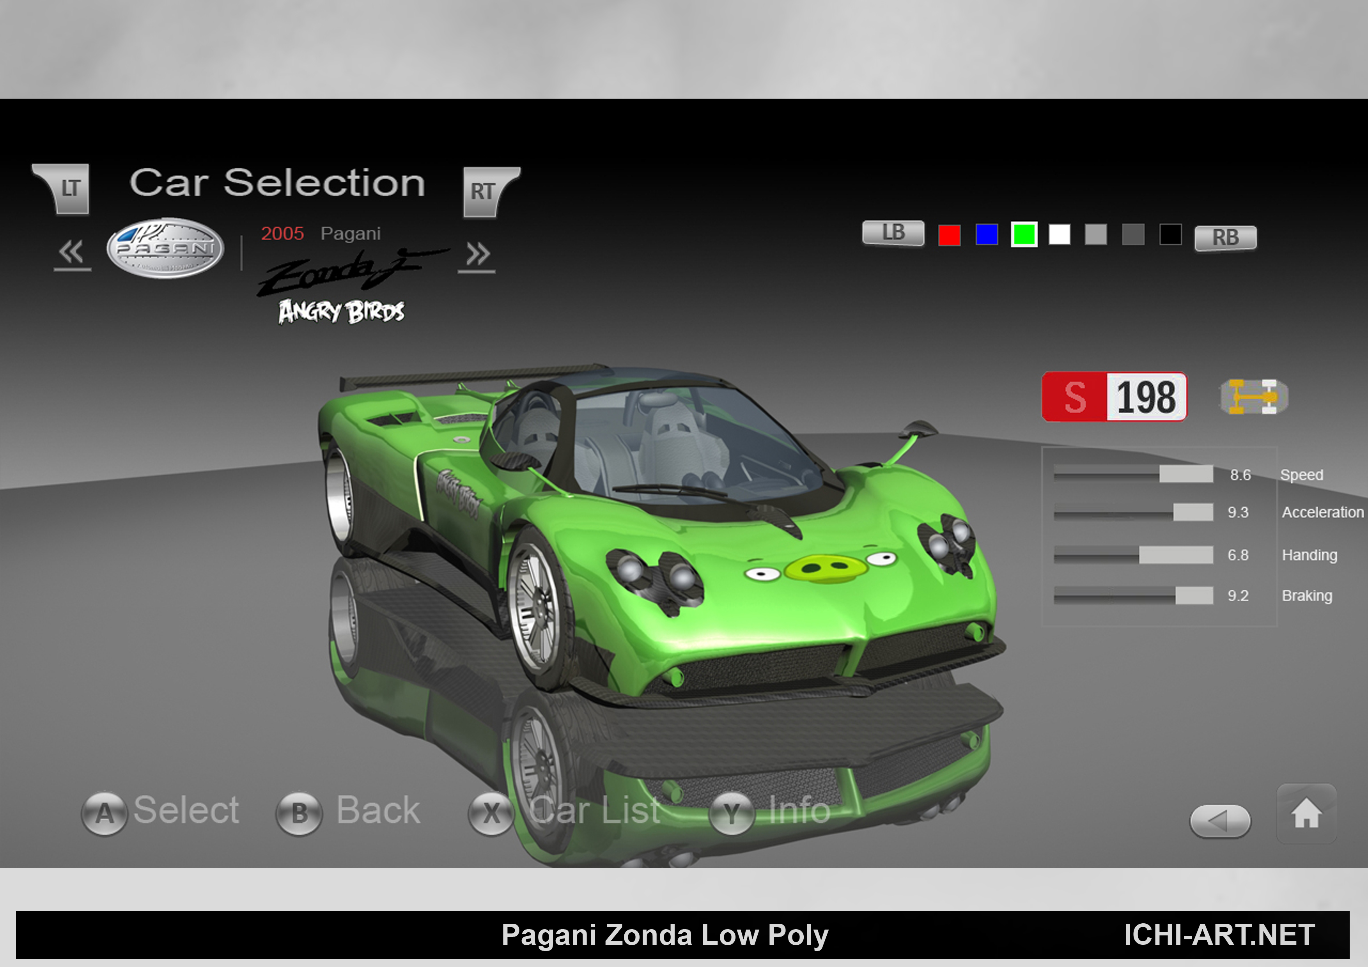
Task: Click the drivetrain layout icon
Action: [x=1254, y=396]
